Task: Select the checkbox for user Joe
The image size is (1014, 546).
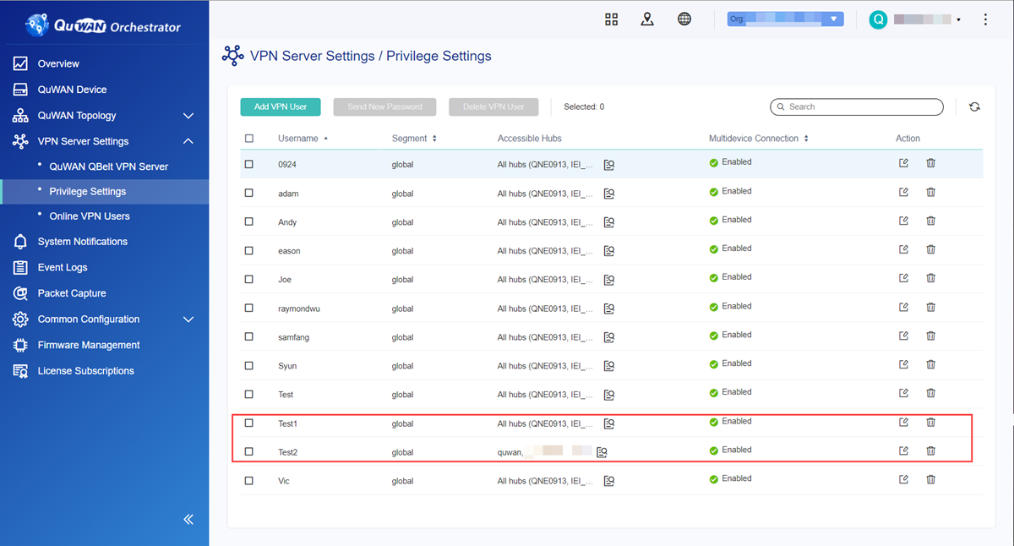Action: [248, 279]
